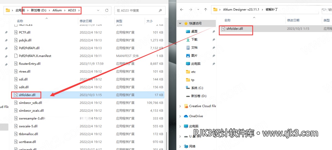Image resolution: width=332 pixels, height=150 pixels.
Task: Click the 系统 (C:) drive icon
Action: tap(188, 88)
